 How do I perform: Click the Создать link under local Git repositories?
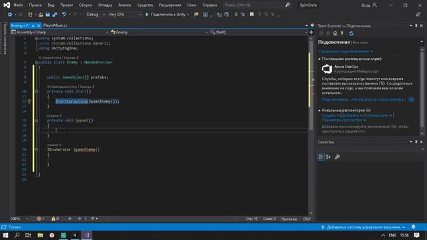coord(329,115)
